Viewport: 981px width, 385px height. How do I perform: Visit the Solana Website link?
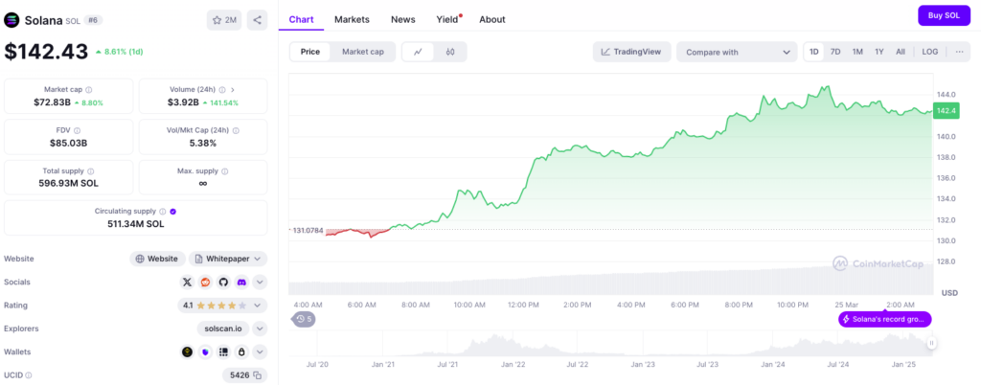coord(158,259)
